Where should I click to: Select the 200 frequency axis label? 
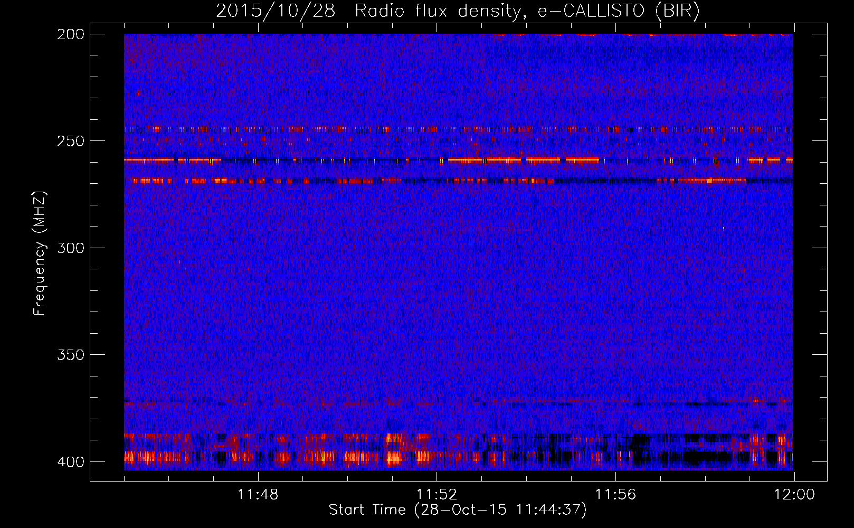(x=70, y=34)
